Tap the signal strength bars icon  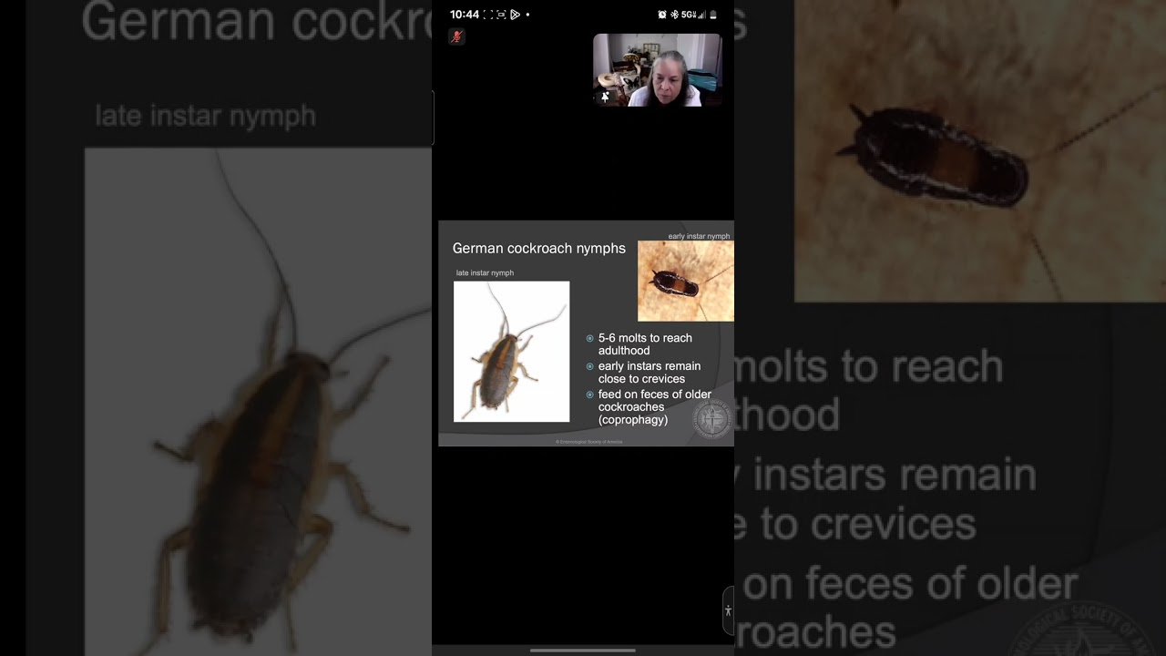tap(702, 15)
